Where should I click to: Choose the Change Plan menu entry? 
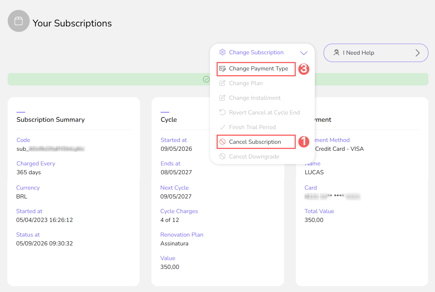click(246, 83)
